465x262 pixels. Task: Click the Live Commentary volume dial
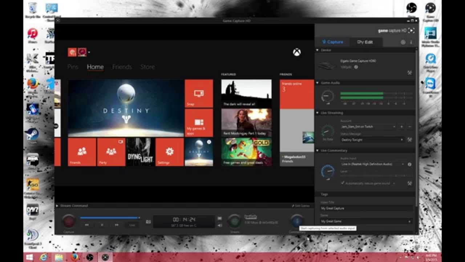click(x=327, y=171)
